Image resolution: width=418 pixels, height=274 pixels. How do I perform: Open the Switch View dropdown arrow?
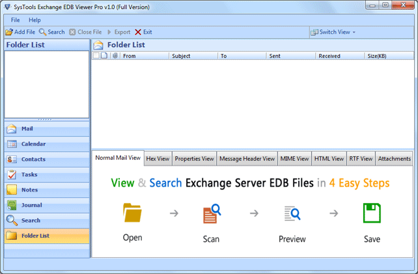tap(354, 32)
